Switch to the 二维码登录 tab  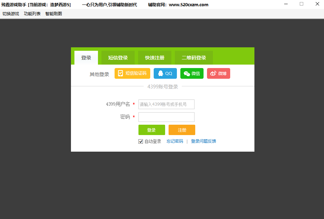(194, 58)
